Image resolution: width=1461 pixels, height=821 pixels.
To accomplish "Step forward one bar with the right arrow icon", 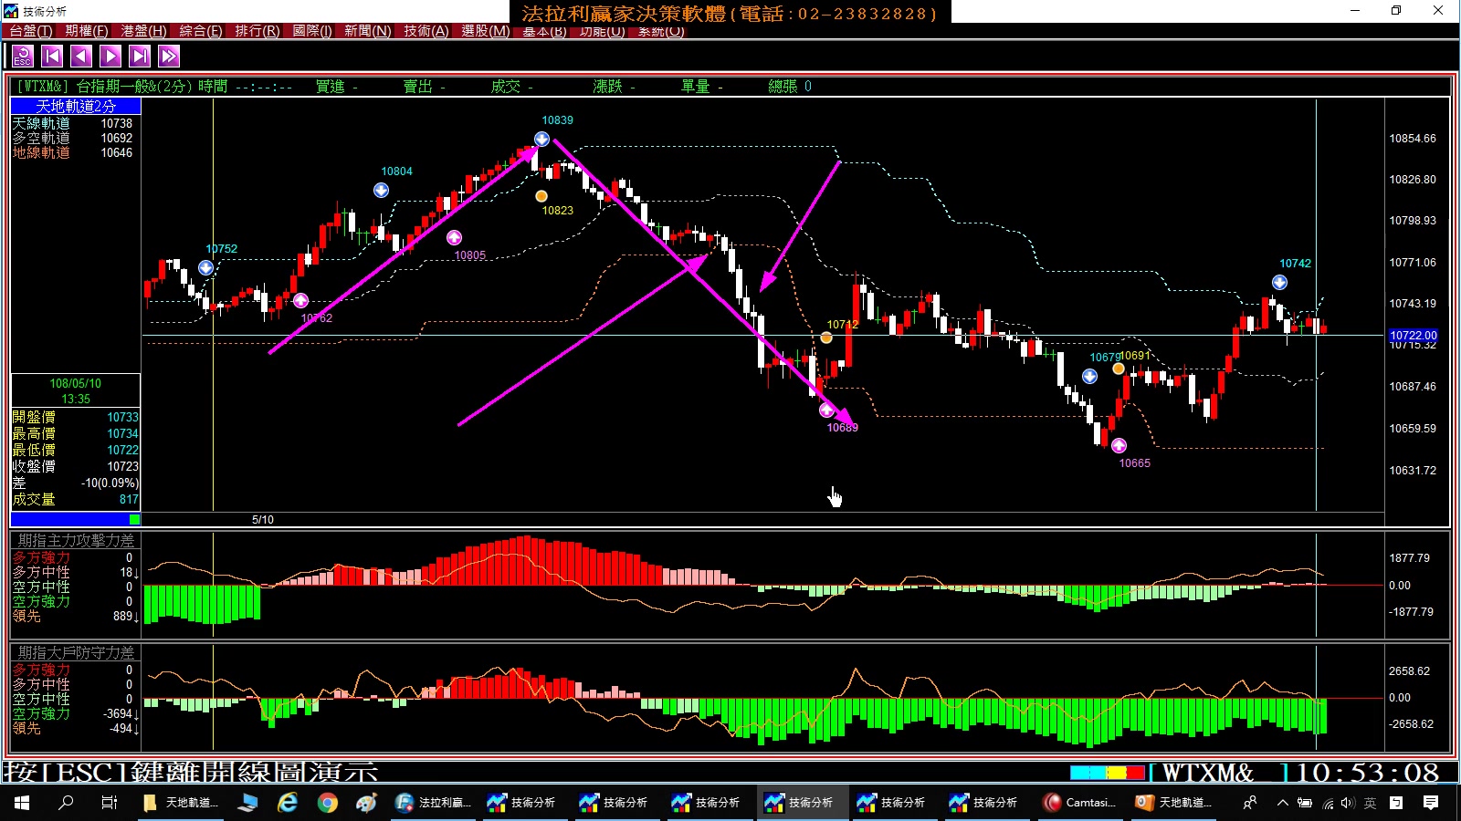I will 110,57.
